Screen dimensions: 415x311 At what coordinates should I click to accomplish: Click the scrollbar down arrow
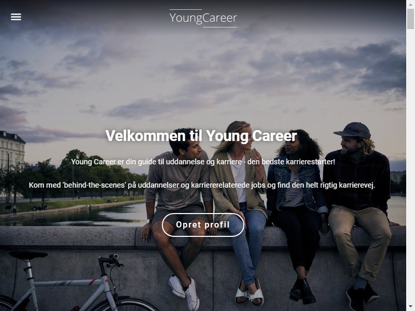410,307
